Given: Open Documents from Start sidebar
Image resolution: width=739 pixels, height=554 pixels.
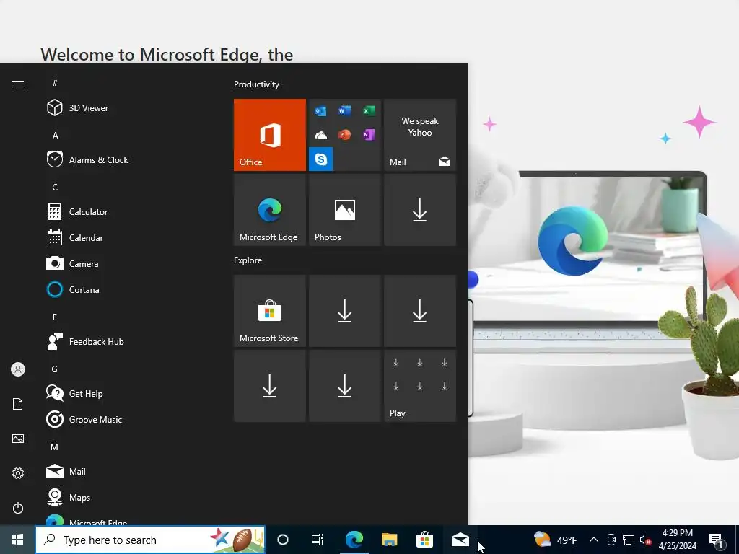Looking at the screenshot, I should [18, 404].
